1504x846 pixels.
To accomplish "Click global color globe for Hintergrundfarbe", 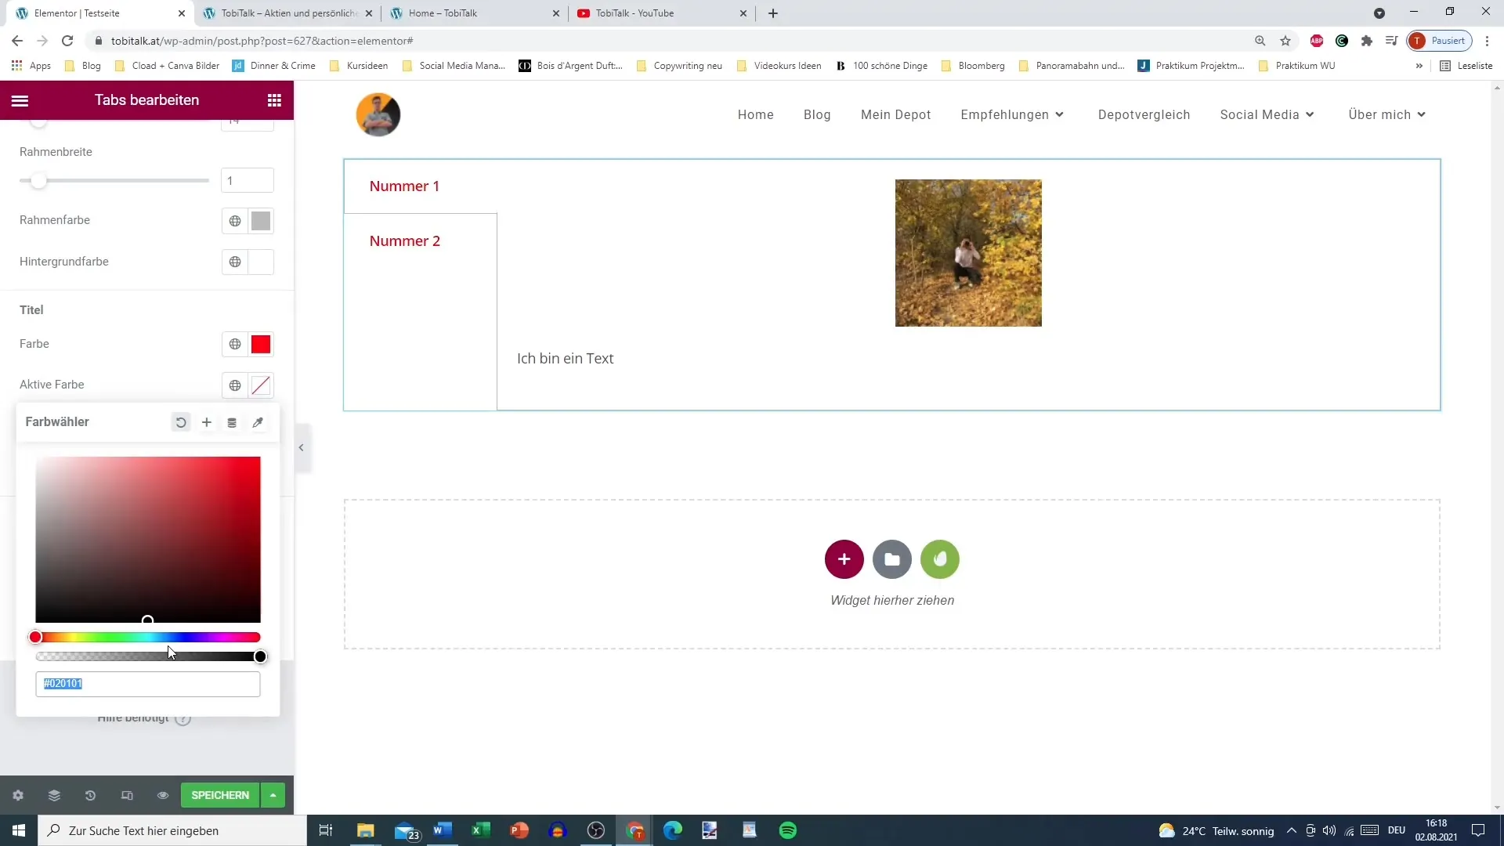I will coord(235,262).
